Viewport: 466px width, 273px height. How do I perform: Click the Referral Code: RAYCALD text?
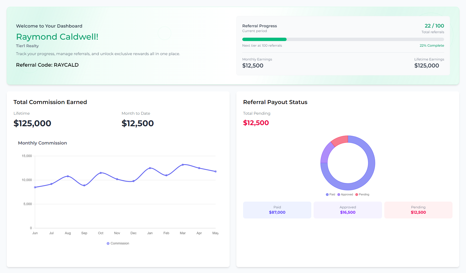pos(47,65)
